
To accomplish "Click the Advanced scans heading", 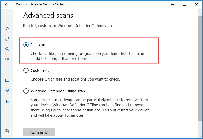I will 48,15.
